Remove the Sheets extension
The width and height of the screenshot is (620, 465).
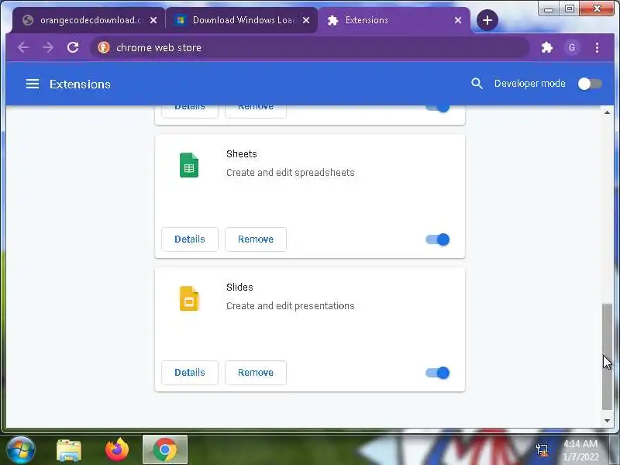point(256,239)
